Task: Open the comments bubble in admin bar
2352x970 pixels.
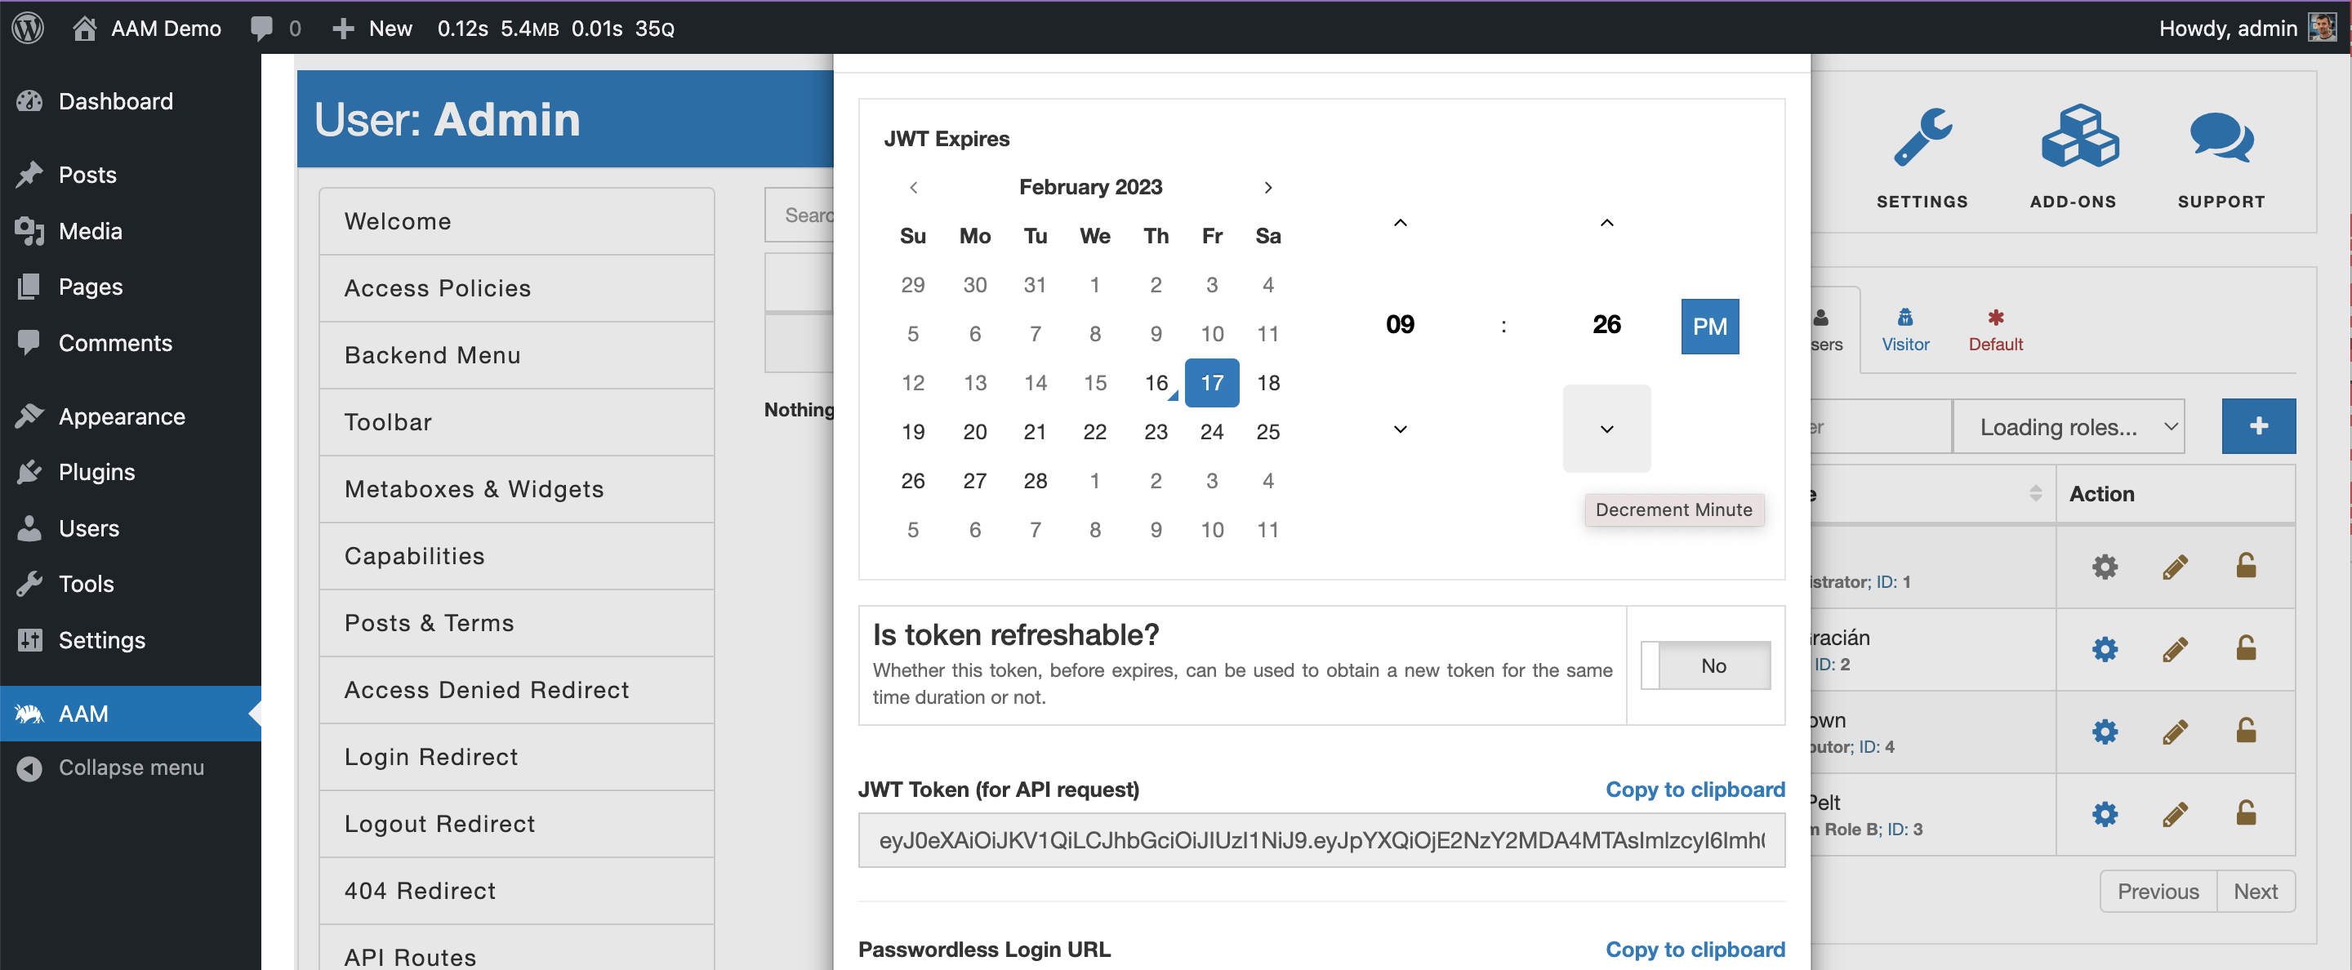Action: [x=262, y=29]
